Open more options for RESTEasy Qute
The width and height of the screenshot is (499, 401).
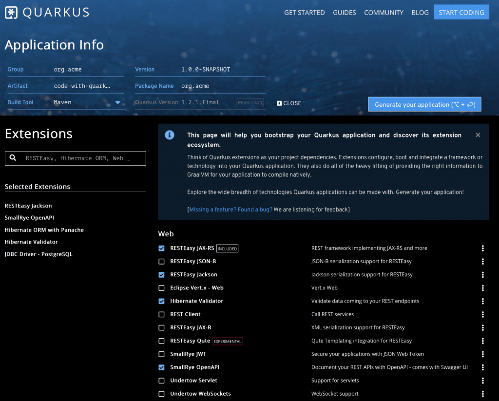click(x=482, y=341)
